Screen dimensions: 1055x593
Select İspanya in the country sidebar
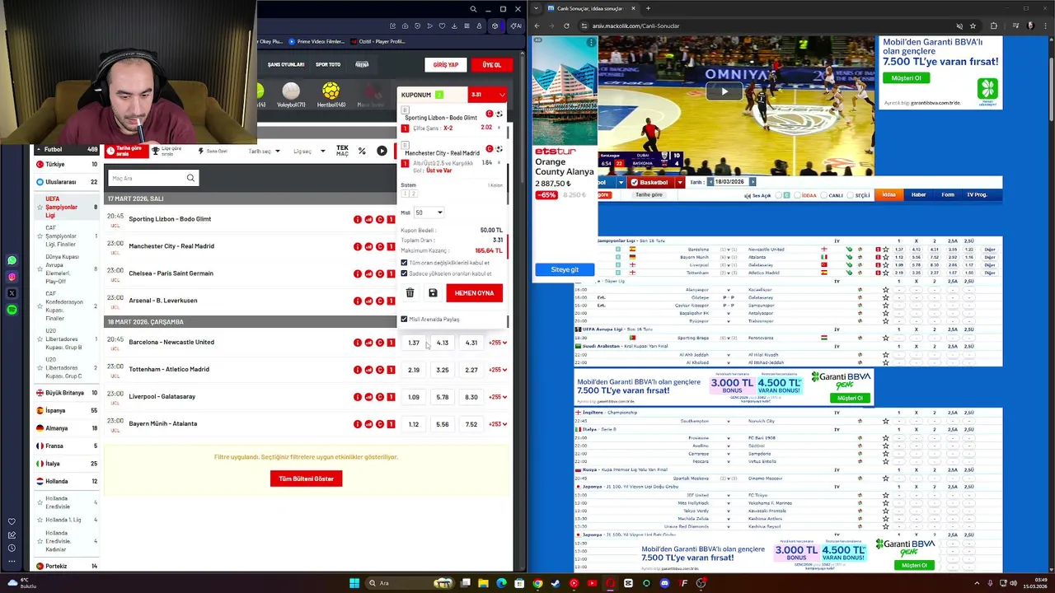pos(55,411)
